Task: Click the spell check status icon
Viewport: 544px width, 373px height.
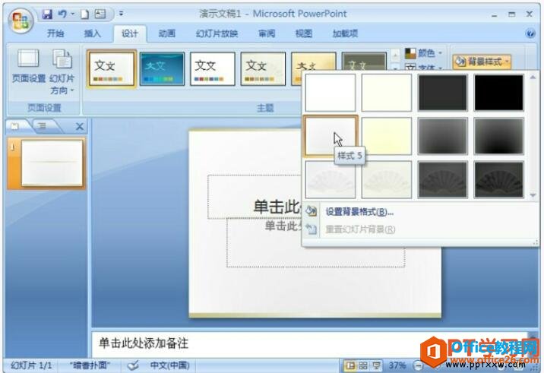Action: pyautogui.click(x=133, y=365)
